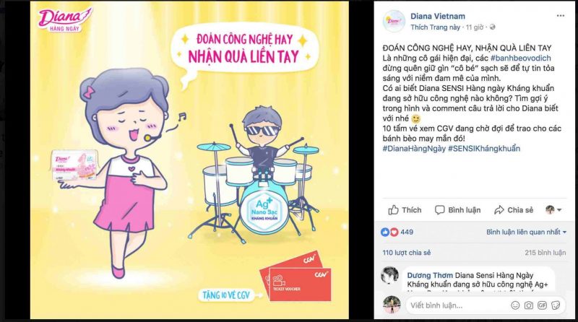Click the Thích thumbs-up button
The height and width of the screenshot is (322, 578).
[x=405, y=210]
